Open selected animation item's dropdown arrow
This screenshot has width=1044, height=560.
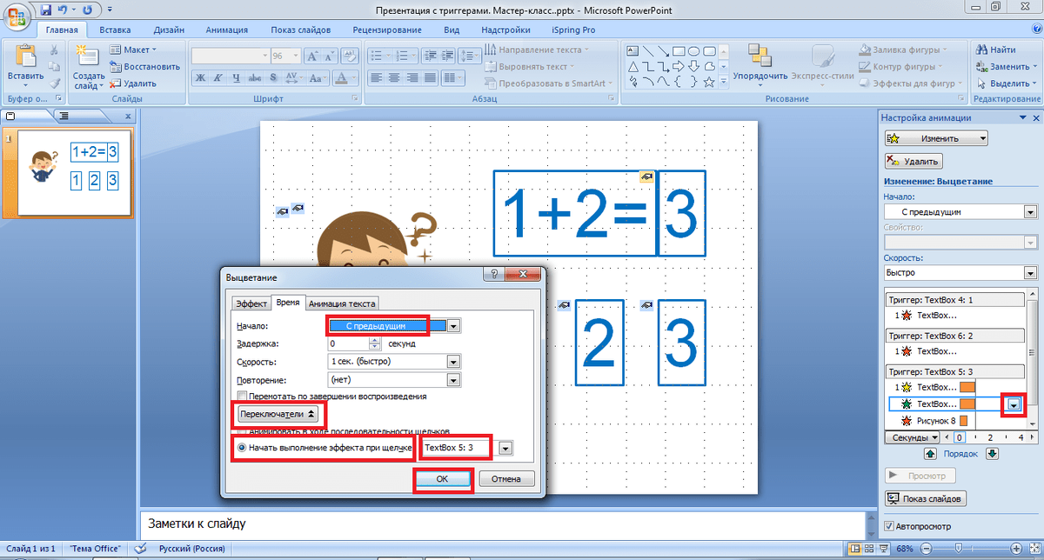[1014, 403]
